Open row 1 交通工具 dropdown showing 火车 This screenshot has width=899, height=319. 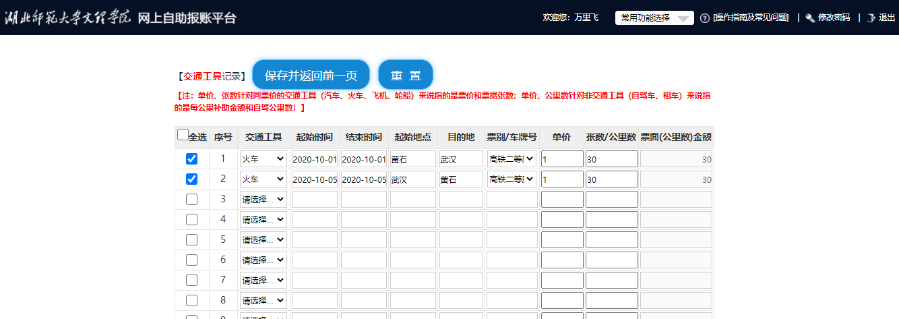pyautogui.click(x=263, y=159)
